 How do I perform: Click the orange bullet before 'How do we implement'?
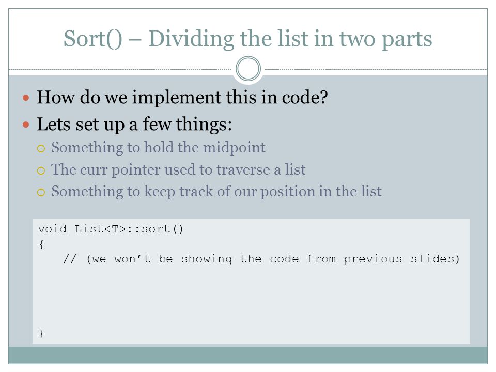pos(26,98)
